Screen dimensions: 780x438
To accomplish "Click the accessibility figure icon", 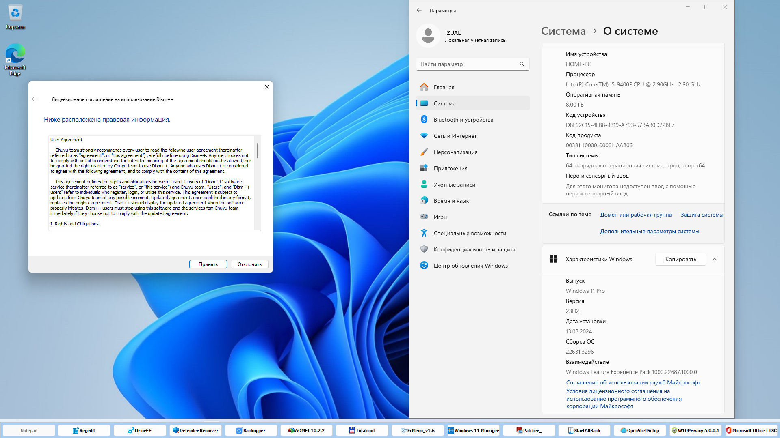I will 424,233.
